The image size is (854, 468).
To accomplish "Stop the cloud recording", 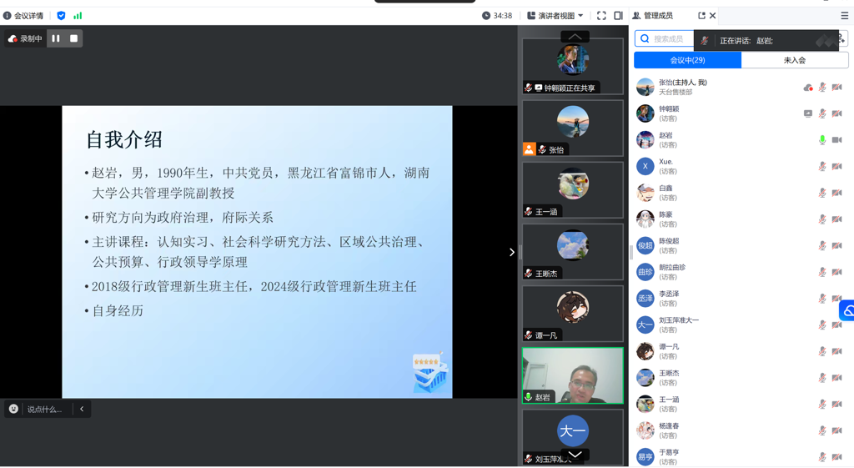I will pyautogui.click(x=73, y=38).
